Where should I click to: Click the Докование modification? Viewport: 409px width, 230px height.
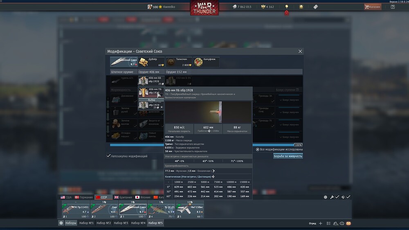coord(124,99)
